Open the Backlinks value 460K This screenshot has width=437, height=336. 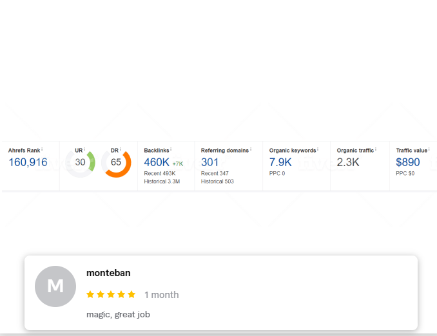pos(157,162)
